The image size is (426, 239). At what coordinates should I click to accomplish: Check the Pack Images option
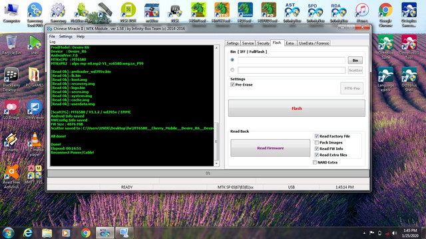point(317,142)
